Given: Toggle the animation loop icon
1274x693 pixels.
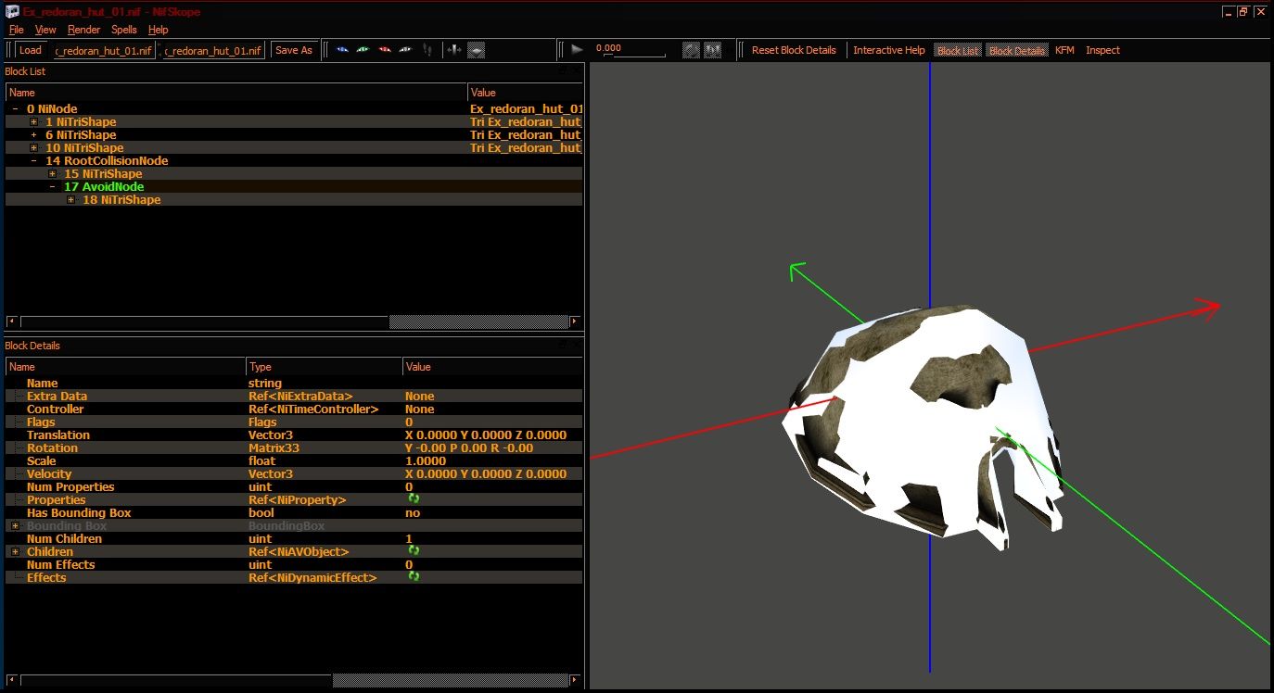Looking at the screenshot, I should coord(691,50).
